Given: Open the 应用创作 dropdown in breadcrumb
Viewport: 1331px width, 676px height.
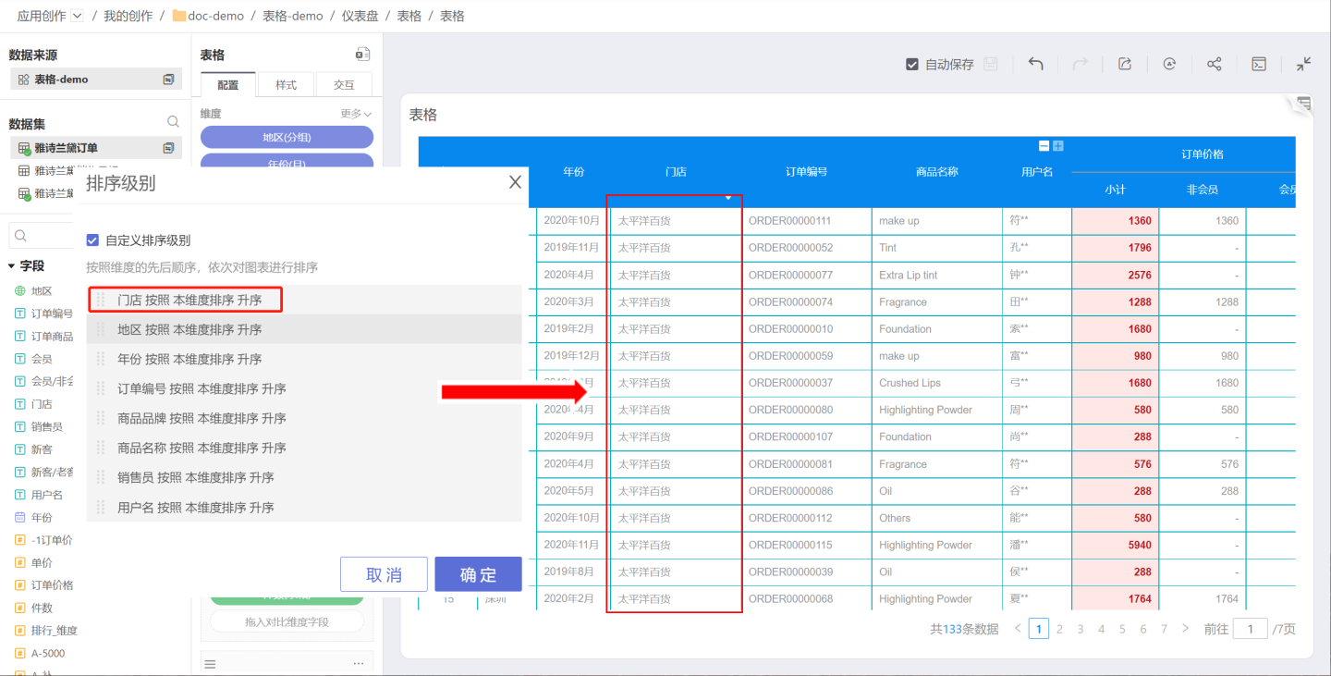Looking at the screenshot, I should (x=77, y=16).
